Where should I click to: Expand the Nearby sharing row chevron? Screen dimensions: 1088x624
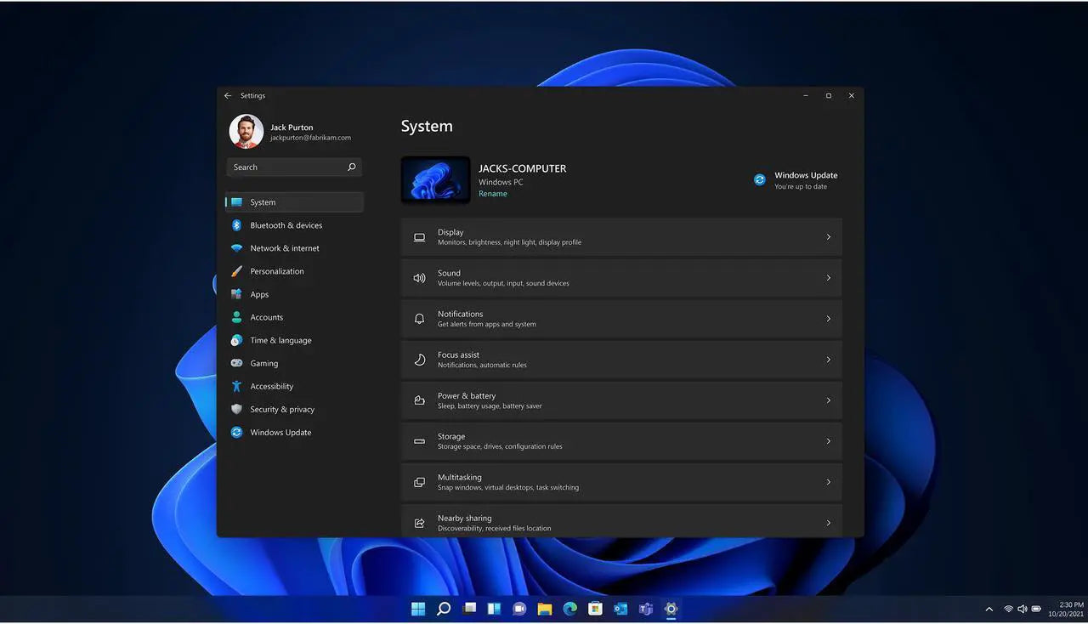[x=829, y=523]
